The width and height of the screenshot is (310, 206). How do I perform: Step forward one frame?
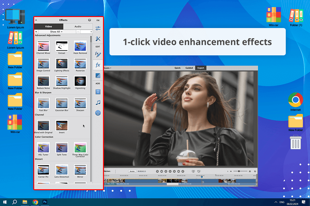[174, 171]
